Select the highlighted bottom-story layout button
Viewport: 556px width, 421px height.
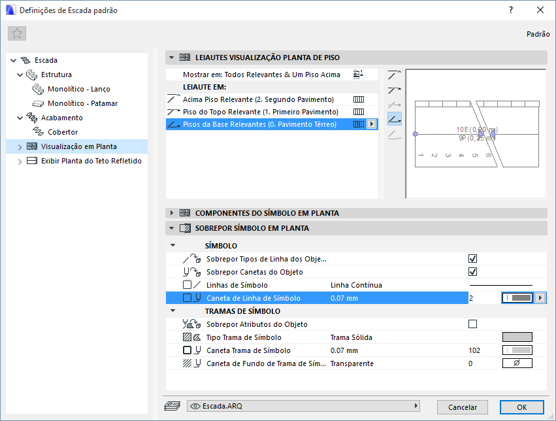pyautogui.click(x=395, y=119)
